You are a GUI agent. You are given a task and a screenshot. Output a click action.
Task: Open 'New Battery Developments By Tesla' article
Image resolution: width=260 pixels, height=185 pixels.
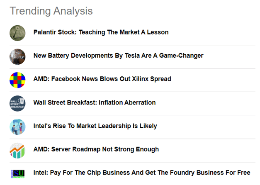coord(119,56)
